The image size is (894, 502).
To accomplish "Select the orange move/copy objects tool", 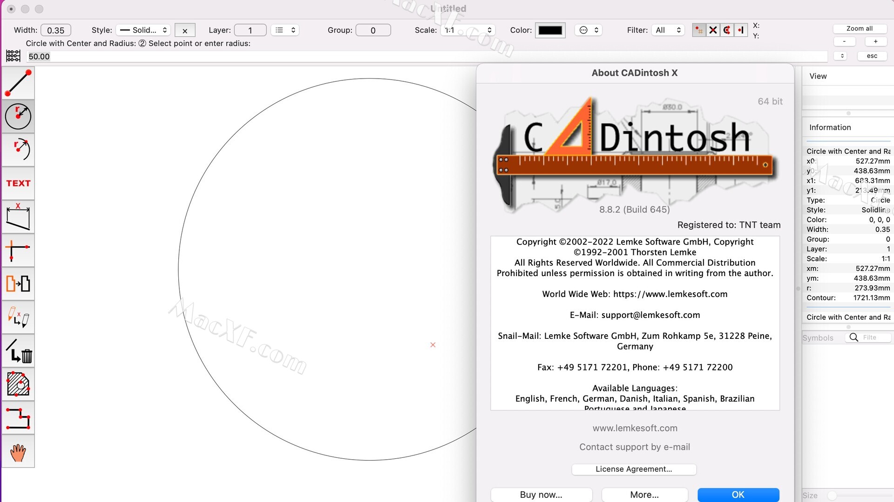I will tap(18, 284).
